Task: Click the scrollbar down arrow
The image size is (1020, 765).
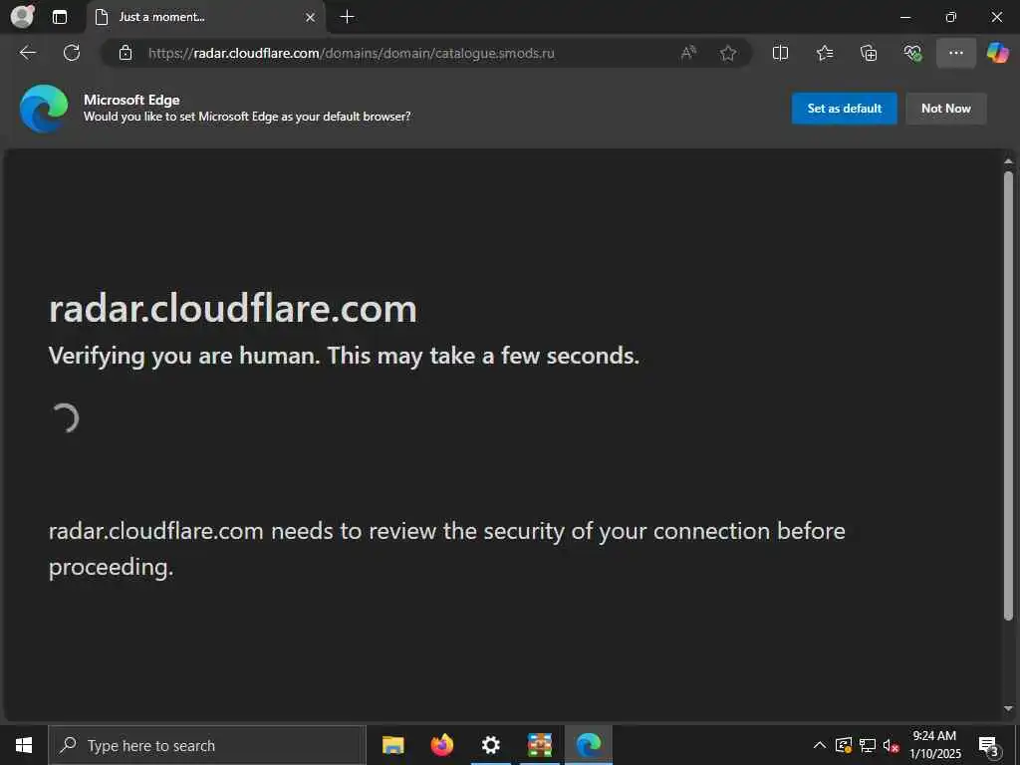Action: (1008, 708)
